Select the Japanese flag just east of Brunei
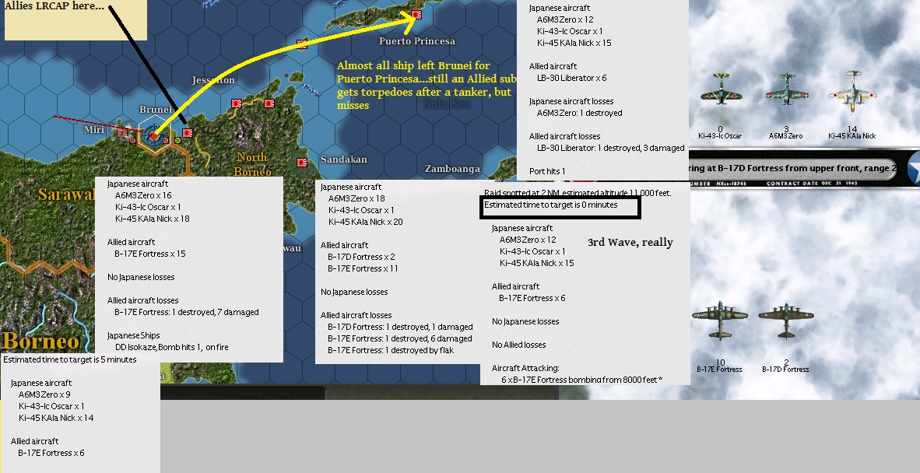 (x=187, y=133)
